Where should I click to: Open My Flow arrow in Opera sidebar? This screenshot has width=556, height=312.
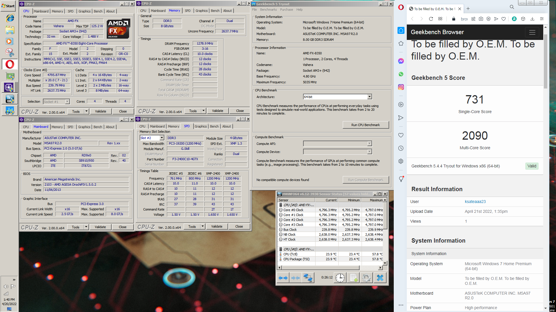pyautogui.click(x=401, y=118)
